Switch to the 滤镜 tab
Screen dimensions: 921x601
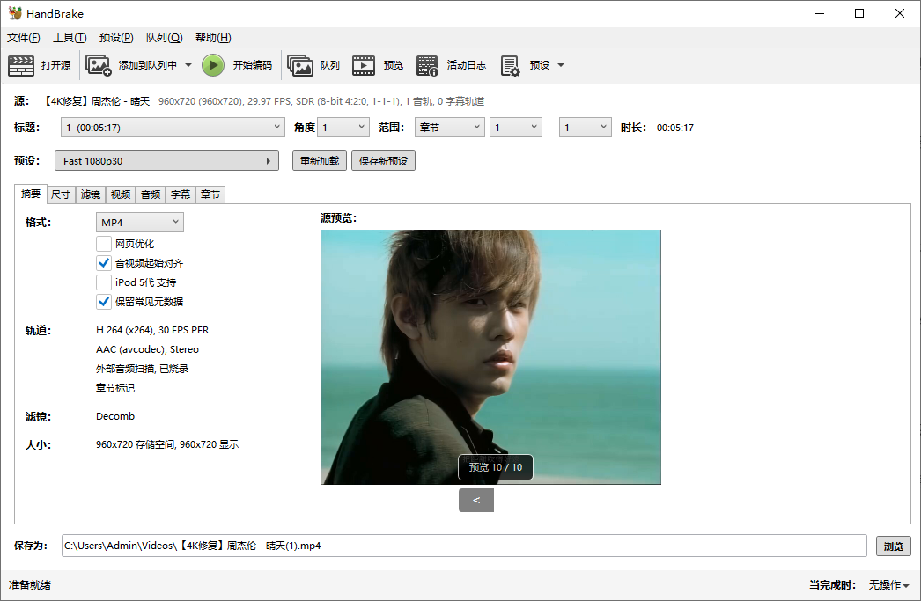[90, 194]
